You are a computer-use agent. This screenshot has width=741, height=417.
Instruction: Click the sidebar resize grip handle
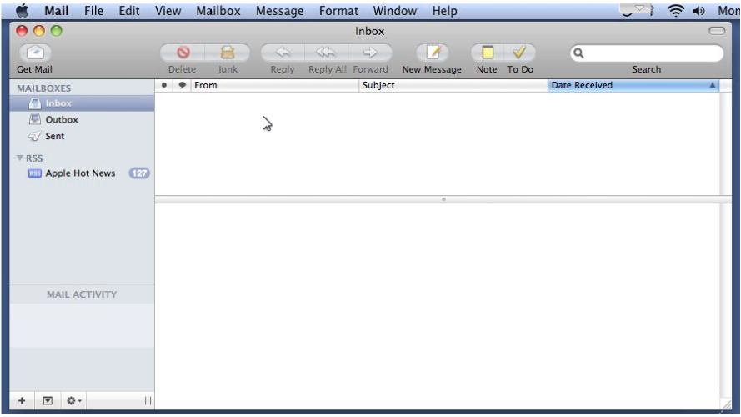click(148, 401)
